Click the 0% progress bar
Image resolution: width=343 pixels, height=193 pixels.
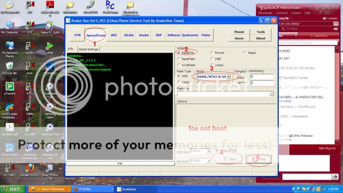pyautogui.click(x=119, y=163)
